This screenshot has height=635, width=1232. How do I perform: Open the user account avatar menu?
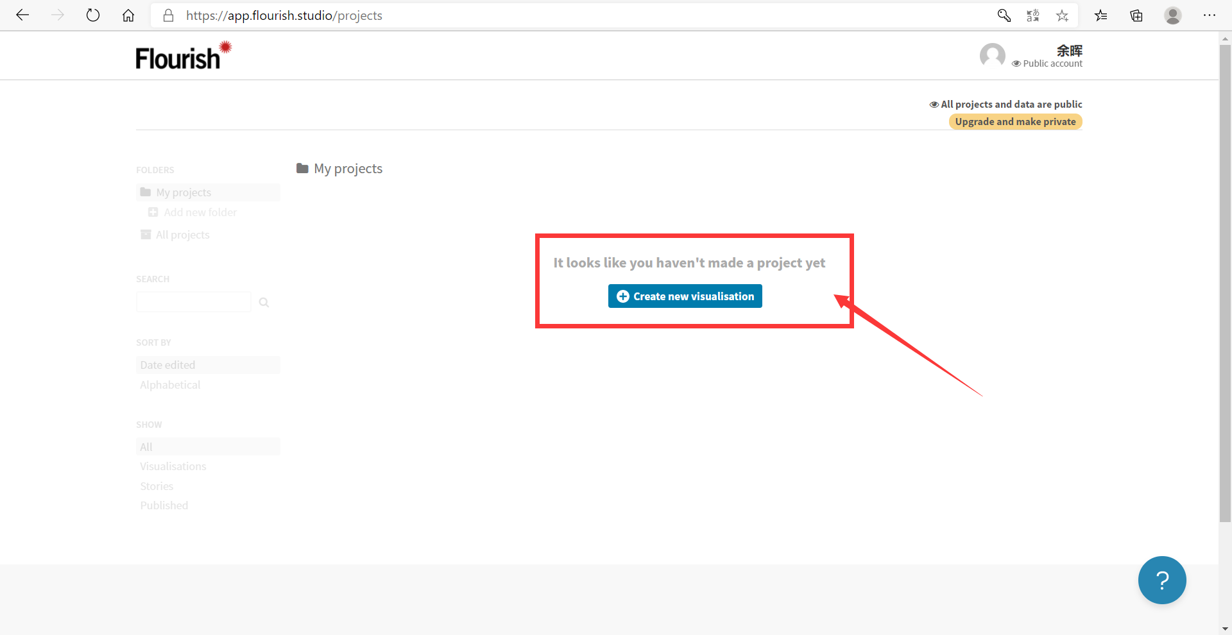pyautogui.click(x=993, y=56)
